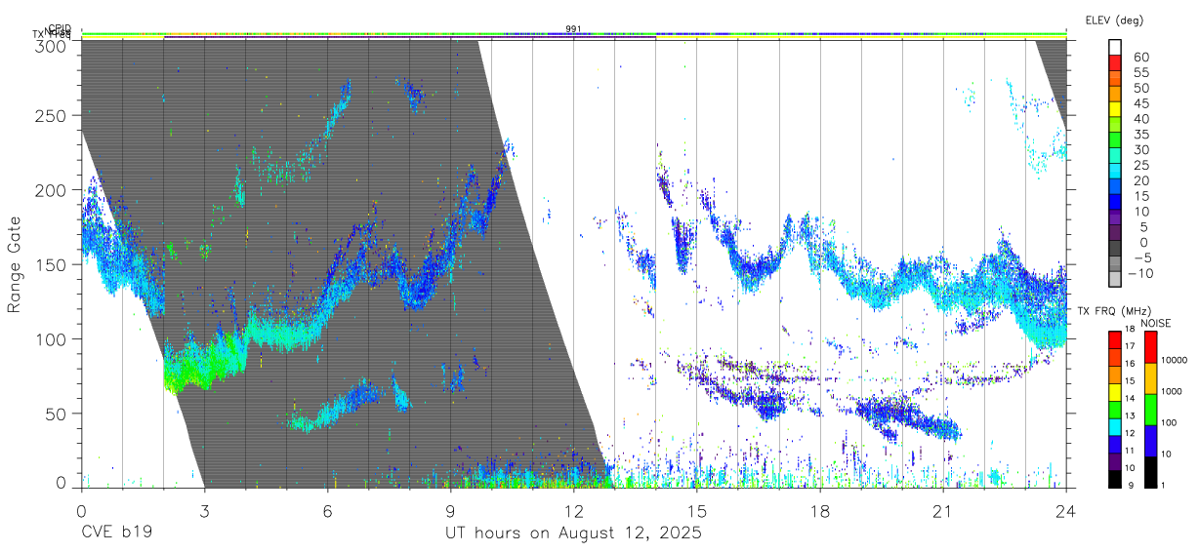Click the yellow swatch in the TX FRQ colorbar
This screenshot has width=1199, height=553.
(x=1115, y=392)
